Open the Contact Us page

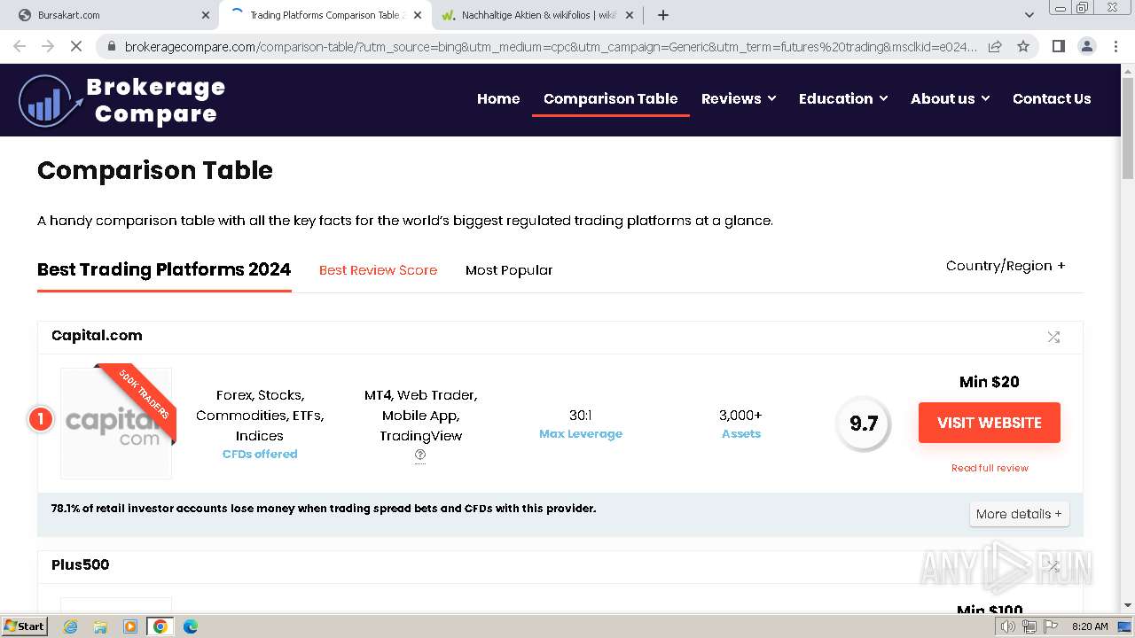pos(1052,98)
